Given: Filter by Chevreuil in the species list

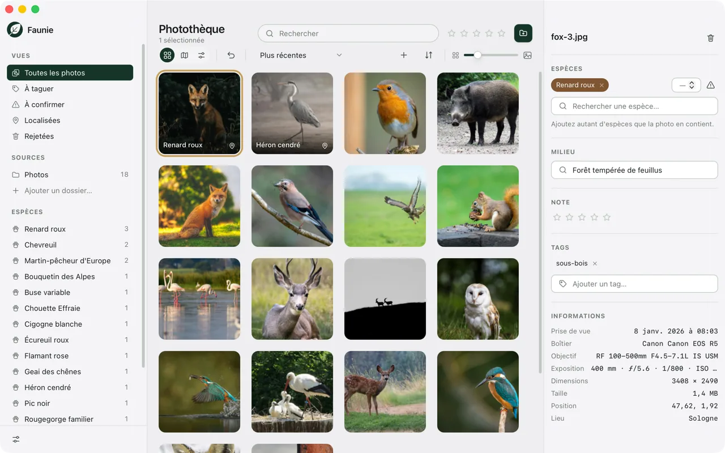Looking at the screenshot, I should pos(70,245).
